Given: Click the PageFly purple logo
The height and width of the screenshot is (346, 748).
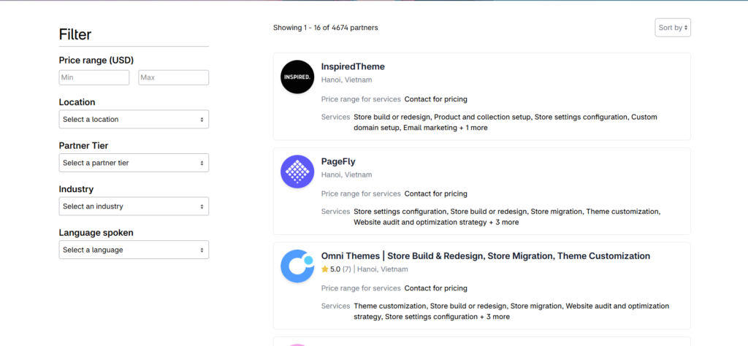Looking at the screenshot, I should [297, 172].
